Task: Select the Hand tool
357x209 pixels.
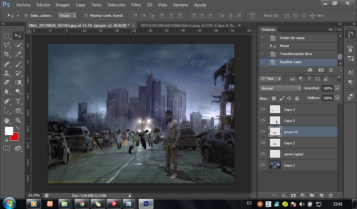Action: point(7,120)
